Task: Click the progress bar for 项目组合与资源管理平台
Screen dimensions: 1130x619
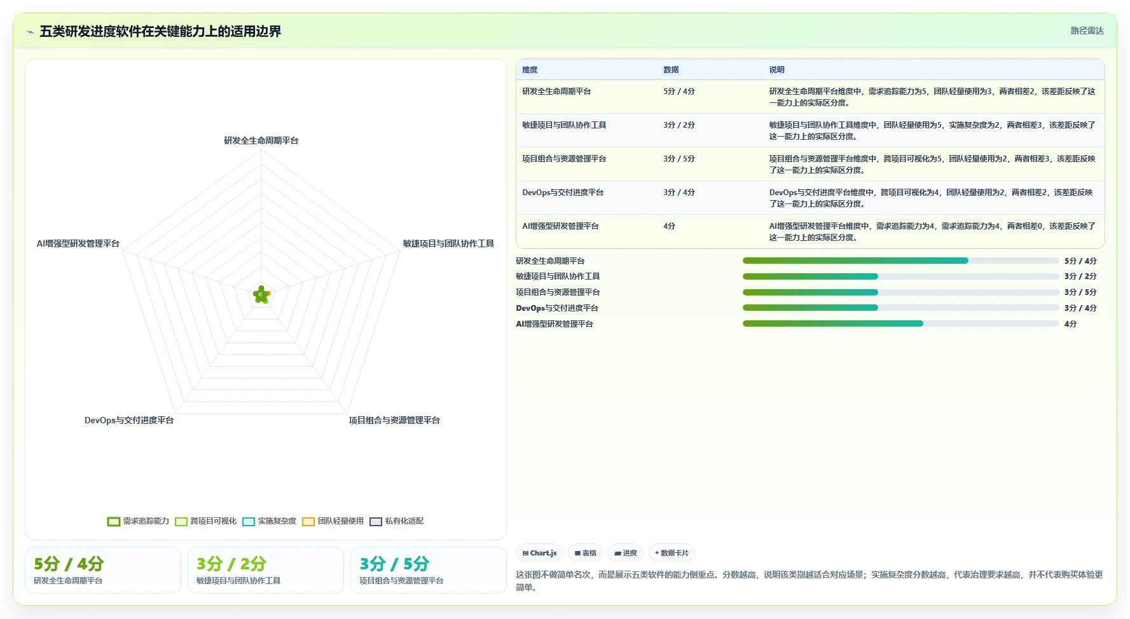Action: click(x=900, y=292)
